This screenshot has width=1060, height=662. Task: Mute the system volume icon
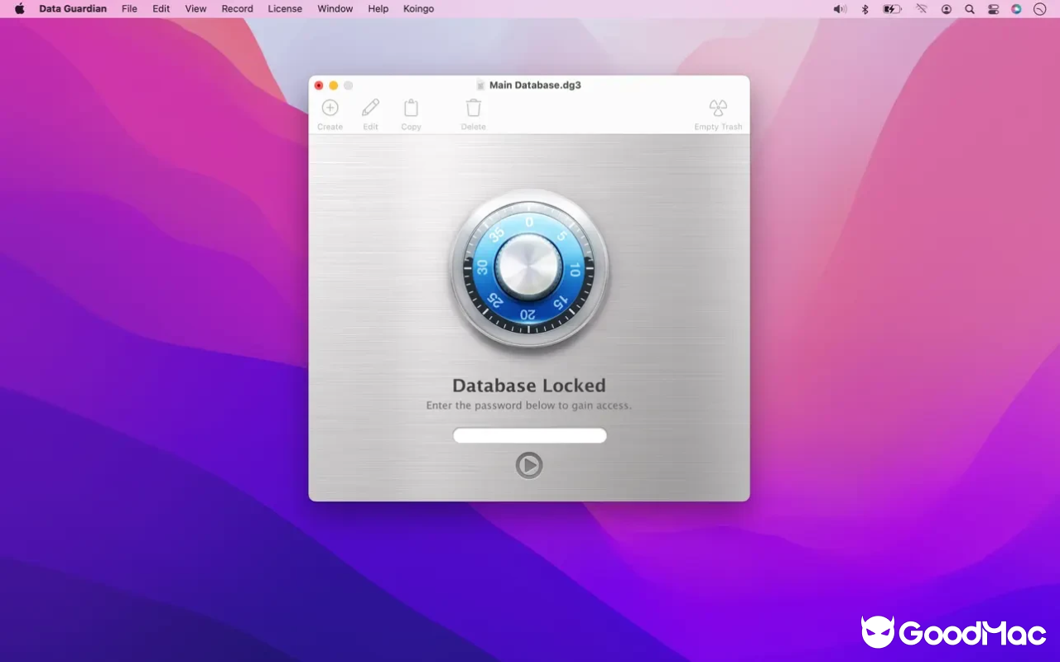point(838,9)
